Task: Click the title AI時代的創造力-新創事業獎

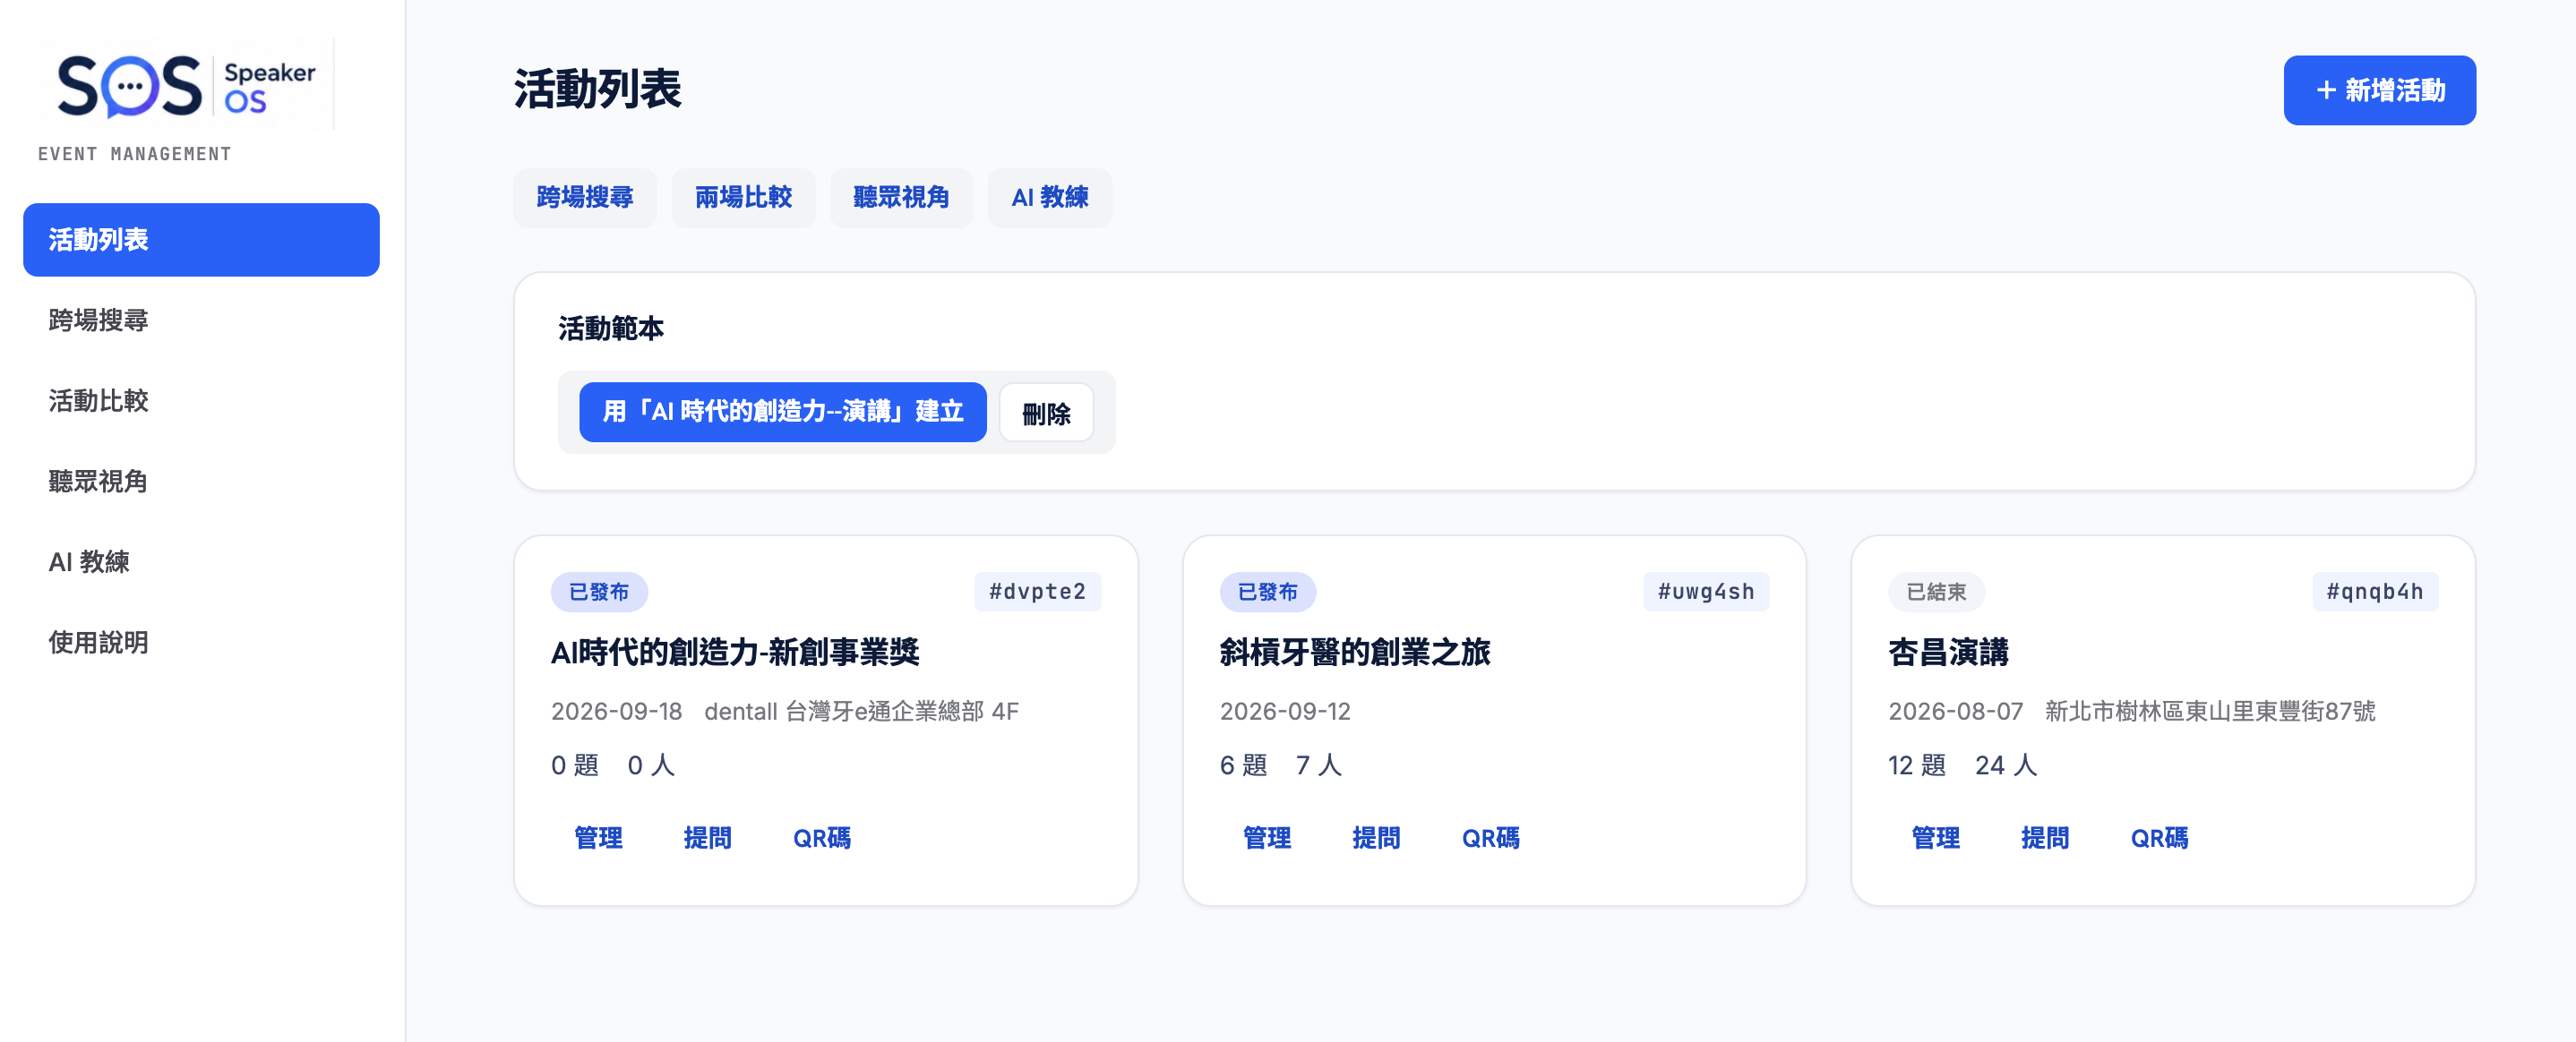Action: coord(735,653)
